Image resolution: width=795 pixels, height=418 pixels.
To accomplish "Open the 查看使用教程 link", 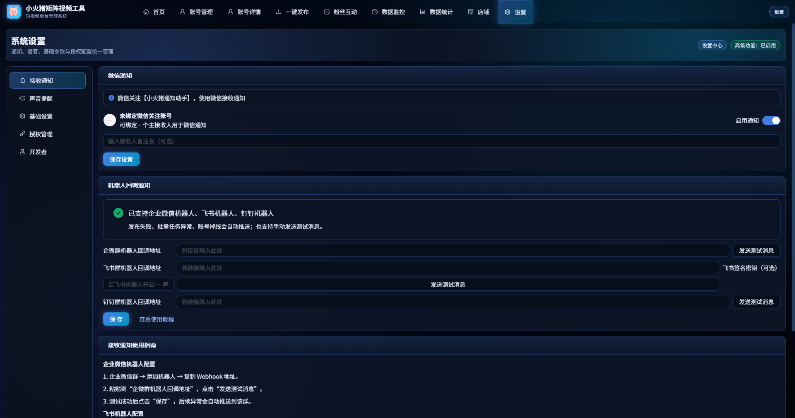I will click(157, 319).
